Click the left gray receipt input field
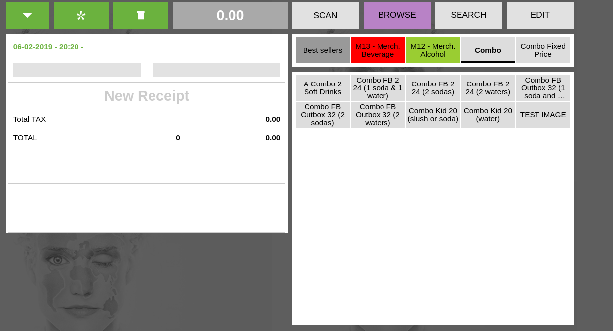Screen dimensions: 613x331 (x=77, y=70)
